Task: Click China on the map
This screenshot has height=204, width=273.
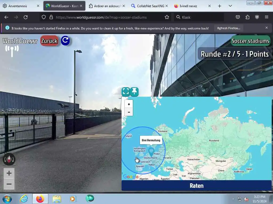Action: click(221, 171)
